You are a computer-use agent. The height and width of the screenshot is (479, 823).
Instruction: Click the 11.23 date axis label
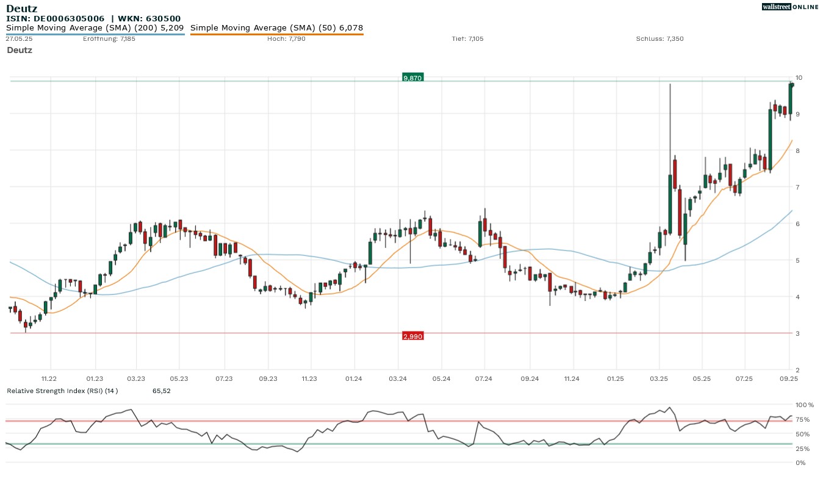tap(309, 378)
